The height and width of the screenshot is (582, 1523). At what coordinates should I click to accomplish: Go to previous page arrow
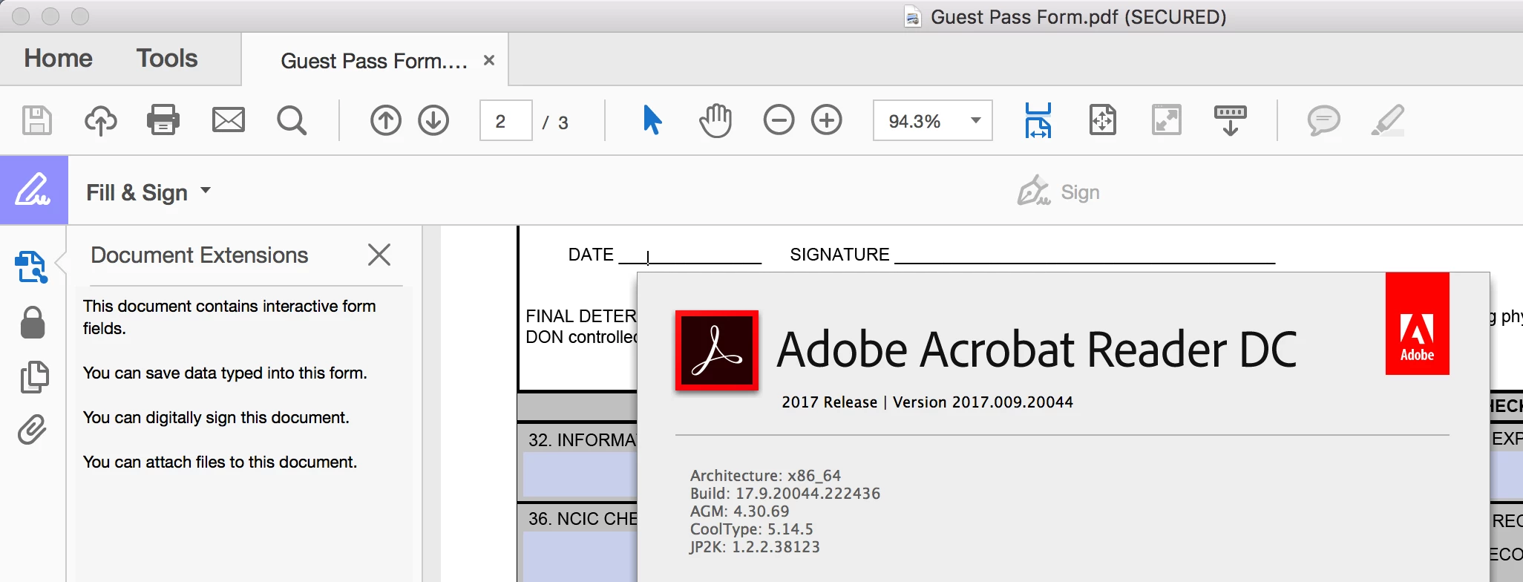click(386, 120)
